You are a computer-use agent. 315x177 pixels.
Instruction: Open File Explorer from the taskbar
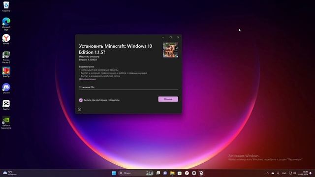point(172,173)
